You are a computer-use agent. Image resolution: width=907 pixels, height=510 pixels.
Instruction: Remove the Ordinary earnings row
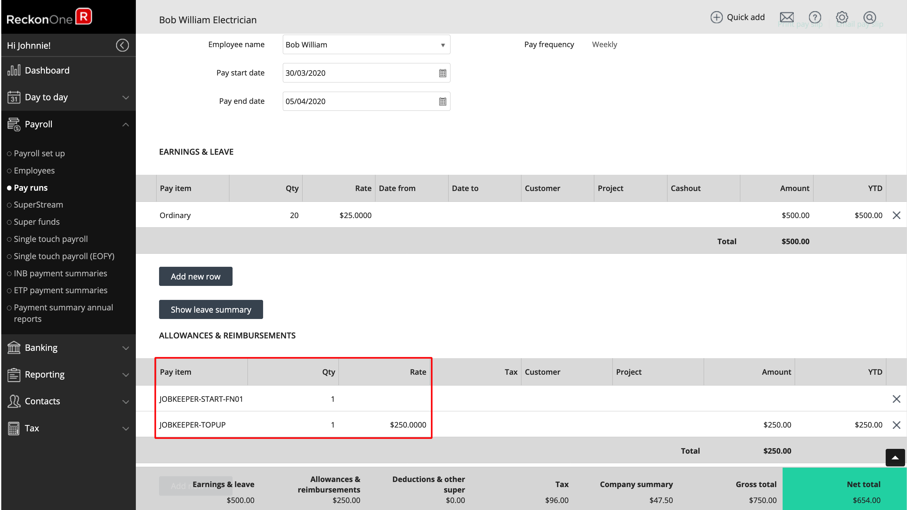coord(897,215)
